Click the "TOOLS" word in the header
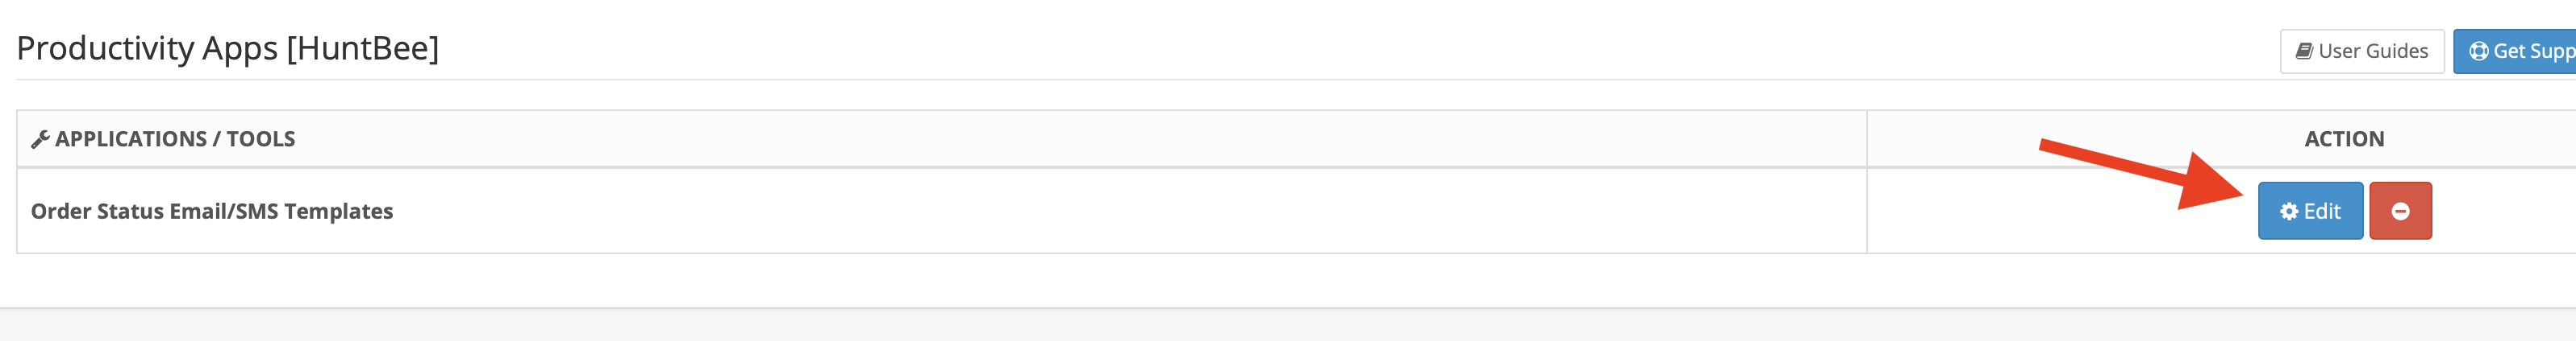The width and height of the screenshot is (2576, 341). pos(260,138)
